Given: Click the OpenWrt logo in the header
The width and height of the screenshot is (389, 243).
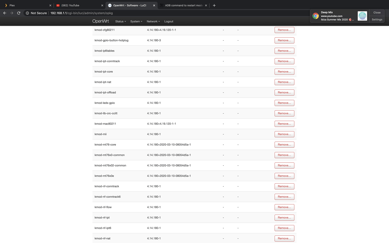Looking at the screenshot, I should tap(101, 21).
